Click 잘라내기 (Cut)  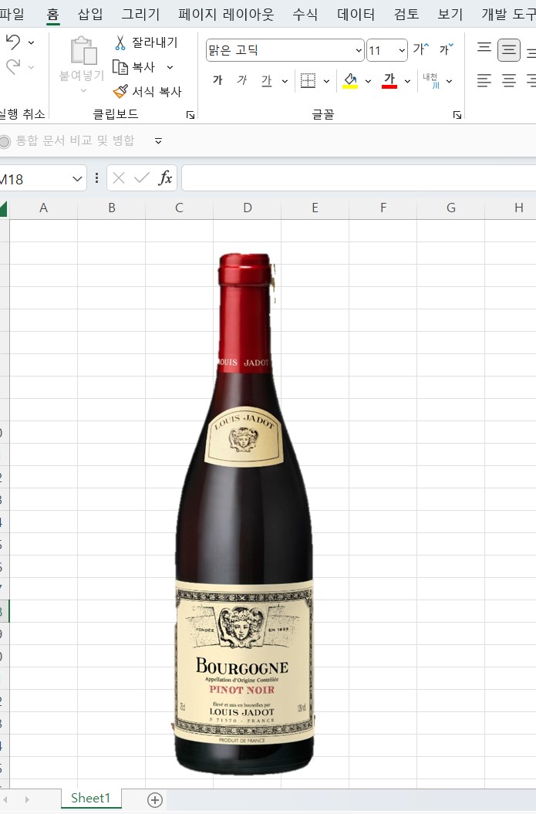tap(147, 42)
